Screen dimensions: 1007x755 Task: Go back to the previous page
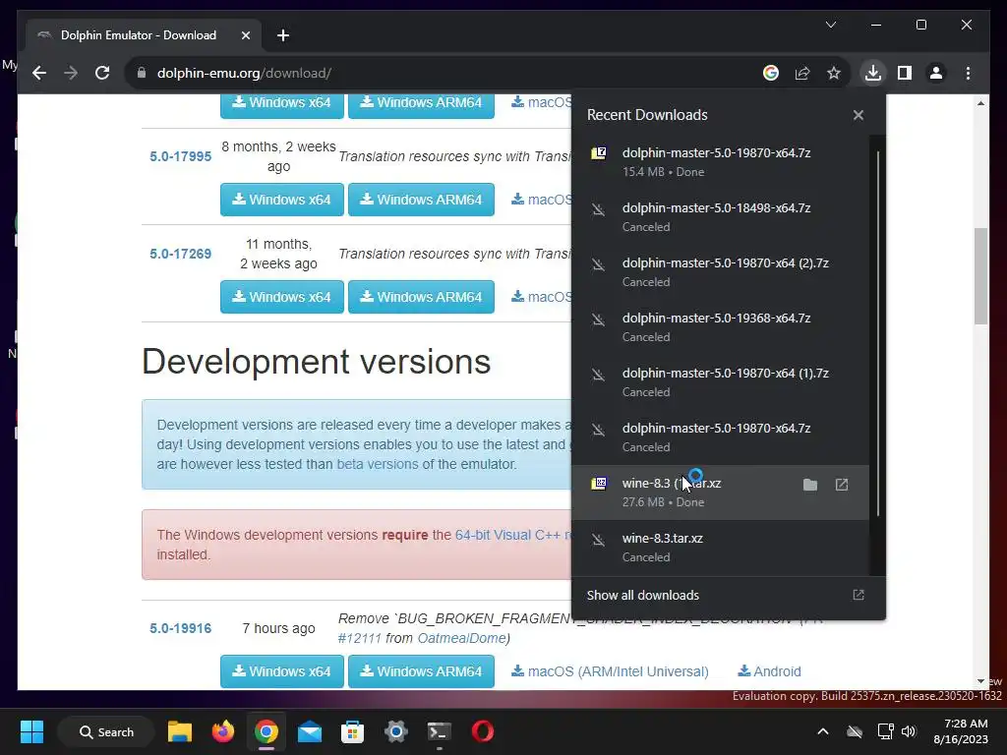pos(39,73)
